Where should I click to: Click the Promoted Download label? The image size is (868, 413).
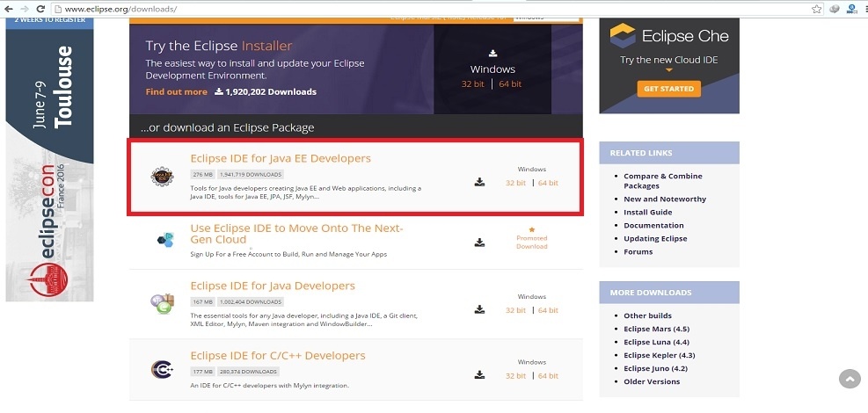[x=532, y=243]
